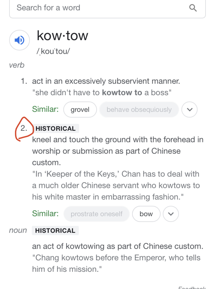Click the bold kowtow to example phrase
The width and height of the screenshot is (215, 289).
point(122,92)
